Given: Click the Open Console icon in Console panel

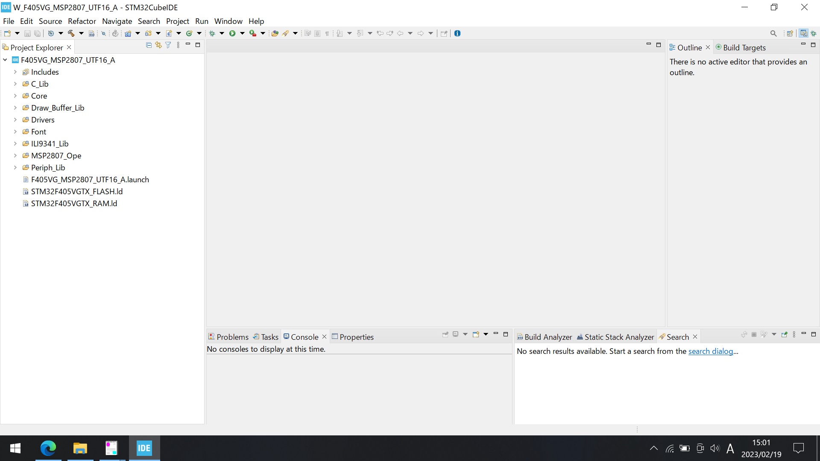Looking at the screenshot, I should pyautogui.click(x=476, y=334).
